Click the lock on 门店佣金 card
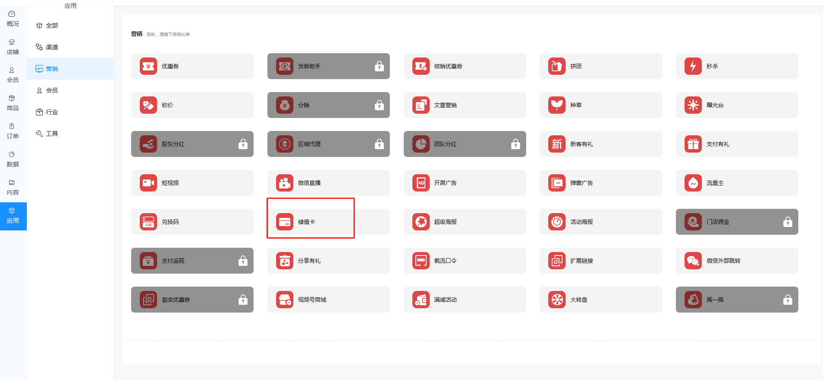 click(x=788, y=222)
